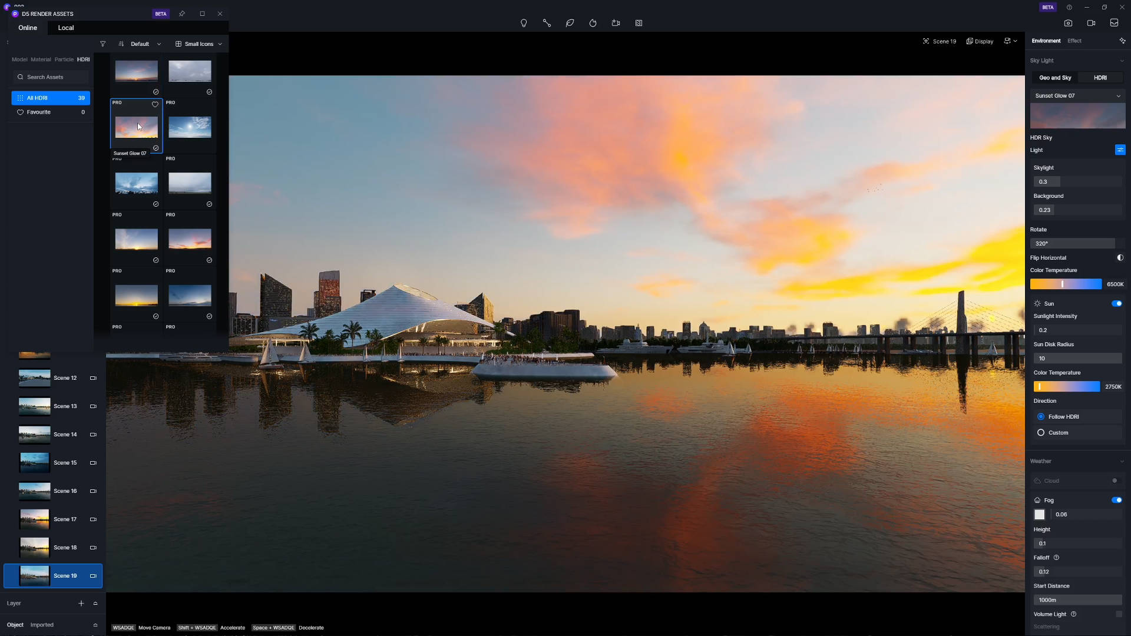Take a screenshot with the camera icon

point(1069,23)
